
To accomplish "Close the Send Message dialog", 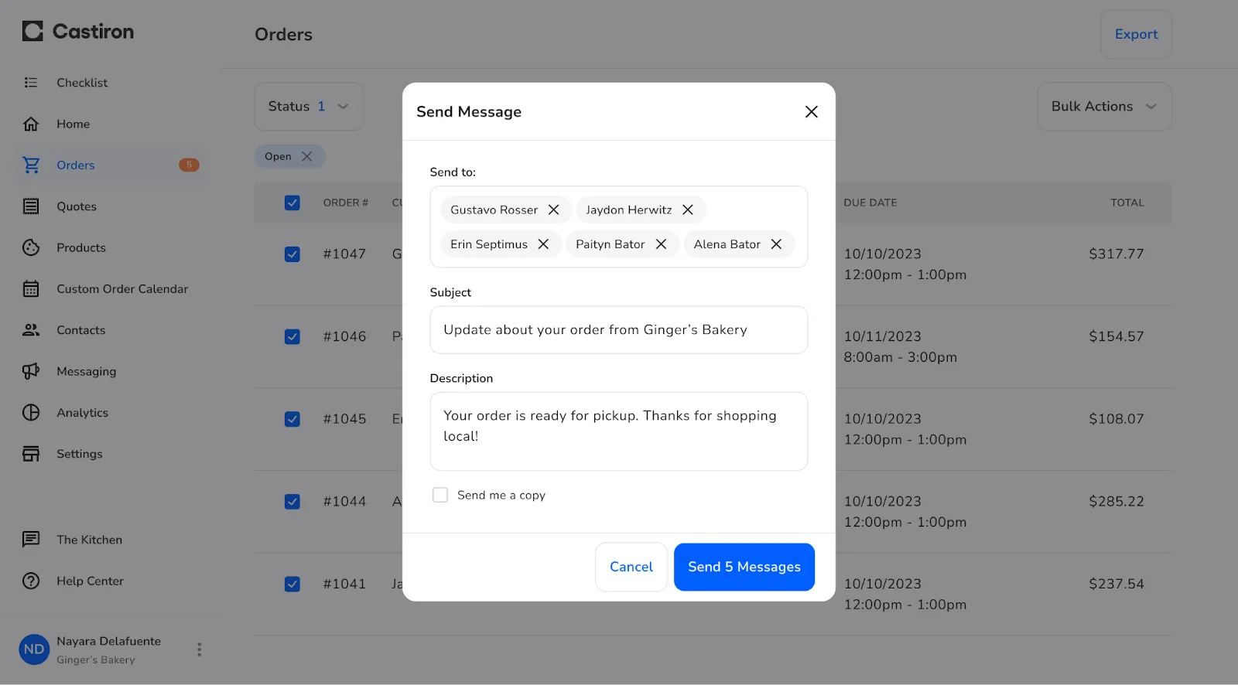I will pos(811,112).
